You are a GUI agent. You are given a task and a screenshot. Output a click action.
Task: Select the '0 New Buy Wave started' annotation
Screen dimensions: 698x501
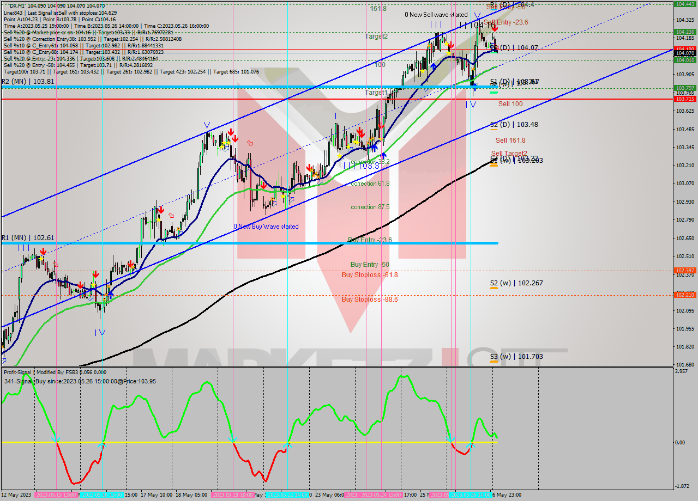[266, 227]
